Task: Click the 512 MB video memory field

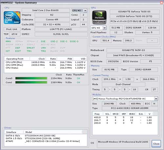Action: (x=116, y=28)
